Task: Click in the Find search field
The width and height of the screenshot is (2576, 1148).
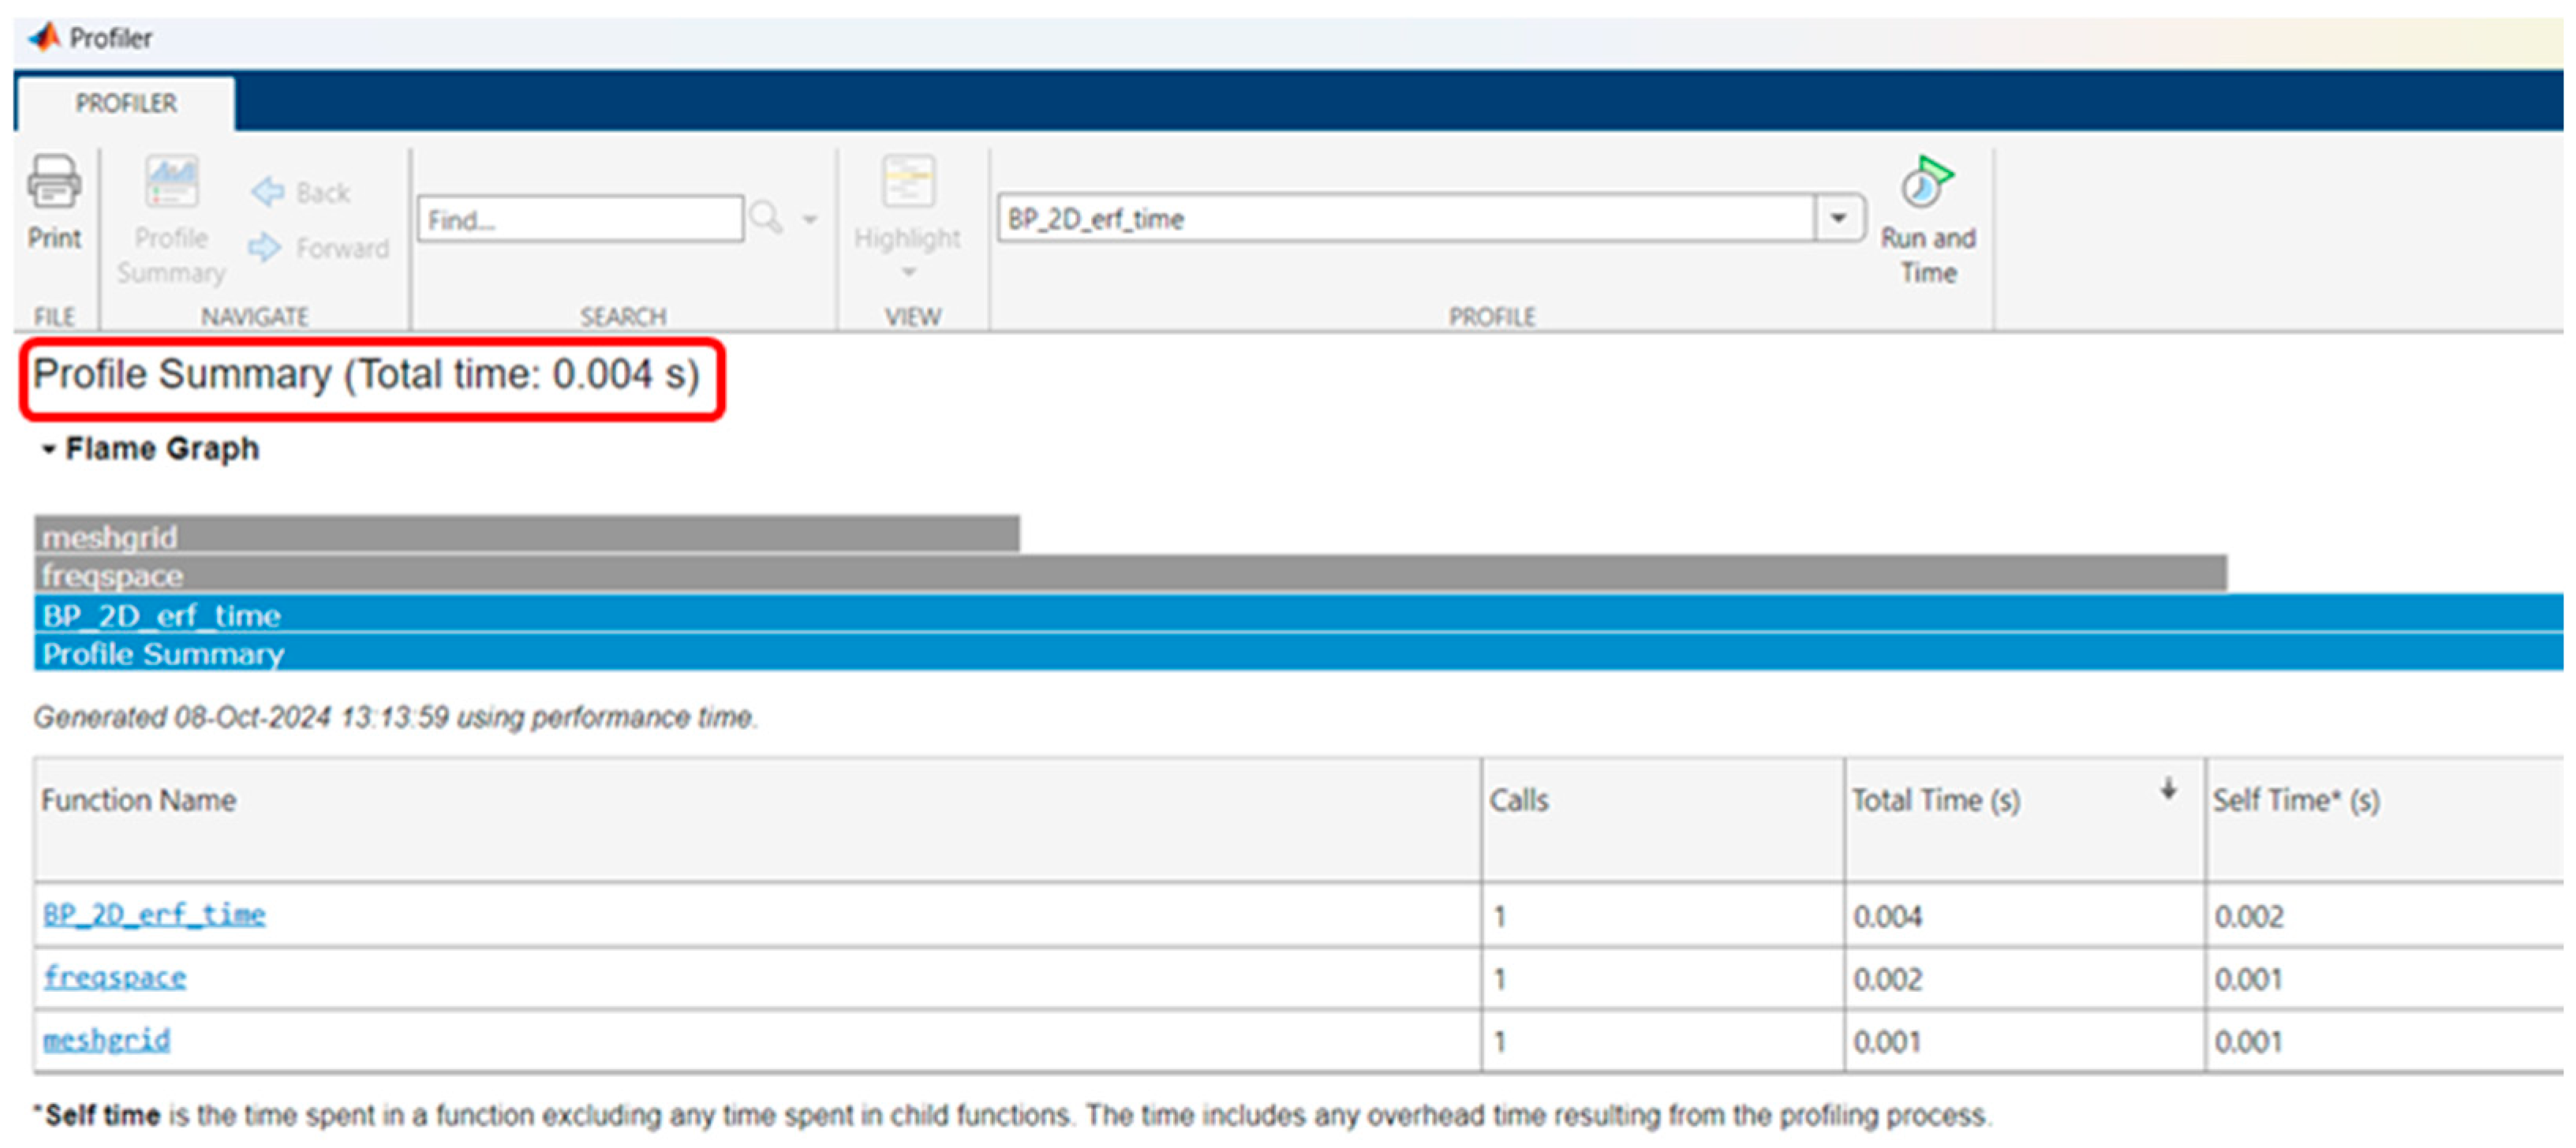Action: click(580, 218)
